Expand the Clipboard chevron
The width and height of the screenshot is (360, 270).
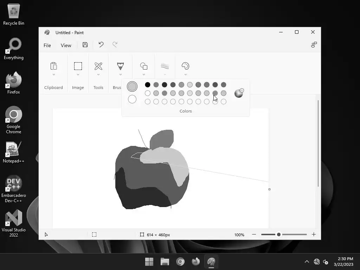(x=54, y=75)
